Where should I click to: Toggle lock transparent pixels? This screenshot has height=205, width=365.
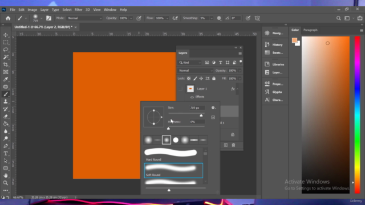[x=189, y=79]
